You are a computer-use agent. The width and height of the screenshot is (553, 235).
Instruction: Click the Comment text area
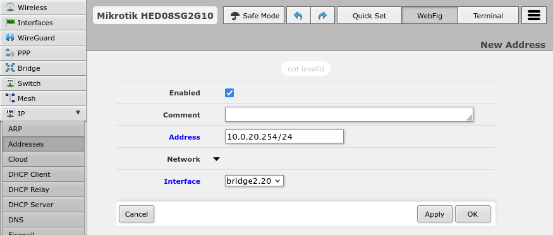[349, 114]
